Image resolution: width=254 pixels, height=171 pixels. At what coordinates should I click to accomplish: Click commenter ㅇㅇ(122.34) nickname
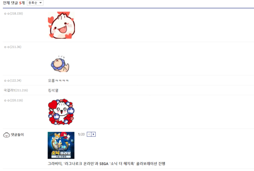pos(13,80)
